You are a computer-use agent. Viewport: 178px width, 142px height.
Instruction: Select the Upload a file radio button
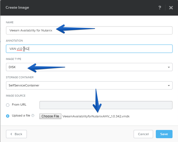coord(8,116)
